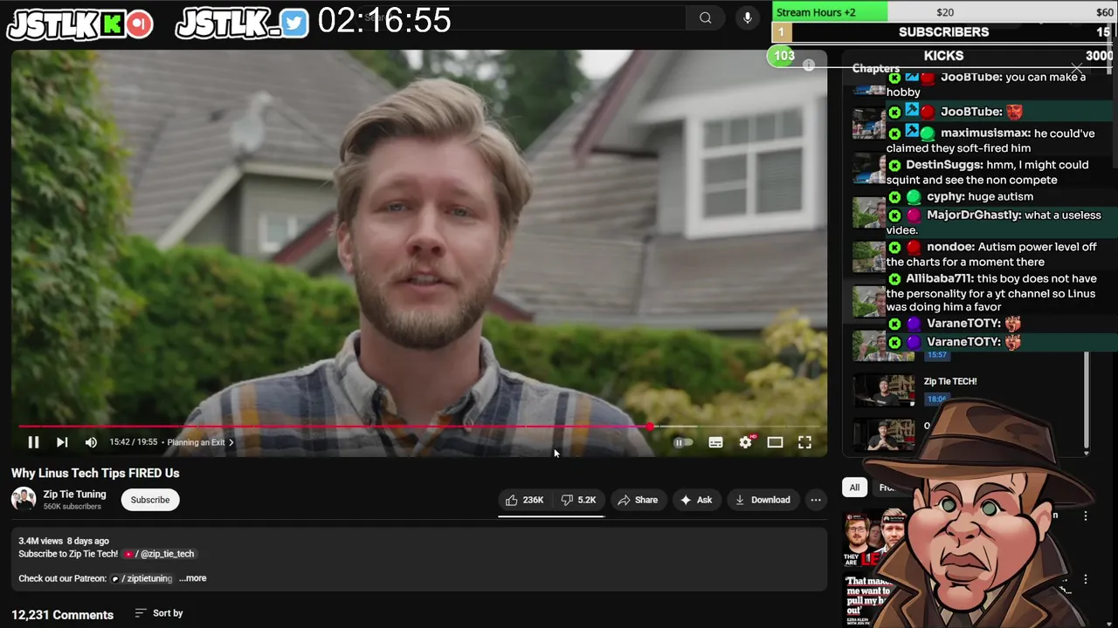Open the Zip Tie Tuning channel name link
This screenshot has width=1118, height=628.
[74, 494]
